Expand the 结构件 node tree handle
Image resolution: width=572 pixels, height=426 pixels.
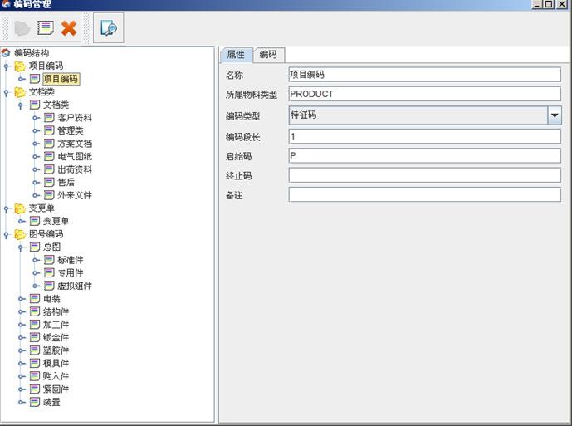click(21, 312)
